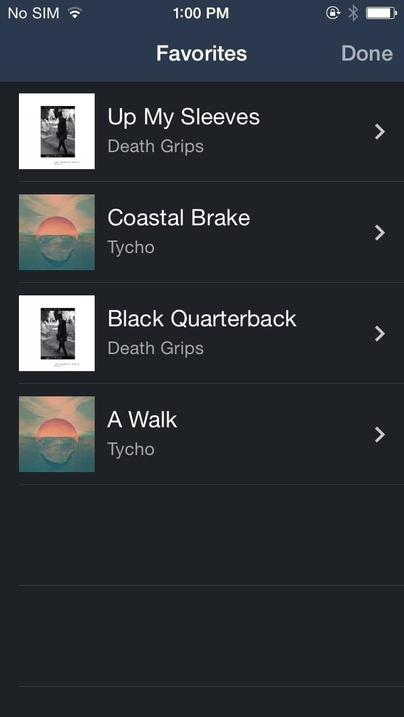Tap the battery indicator icon
Screen dimensions: 404x717
pyautogui.click(x=381, y=13)
